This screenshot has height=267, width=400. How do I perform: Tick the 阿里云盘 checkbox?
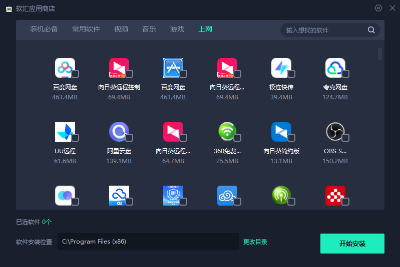click(x=129, y=138)
